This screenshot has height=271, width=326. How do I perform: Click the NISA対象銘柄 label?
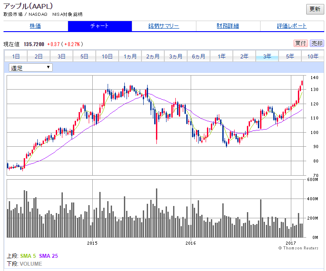click(x=67, y=14)
